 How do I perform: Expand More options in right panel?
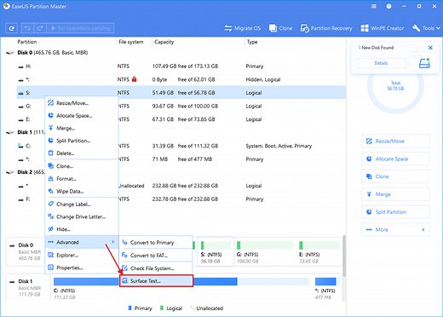pos(395,229)
